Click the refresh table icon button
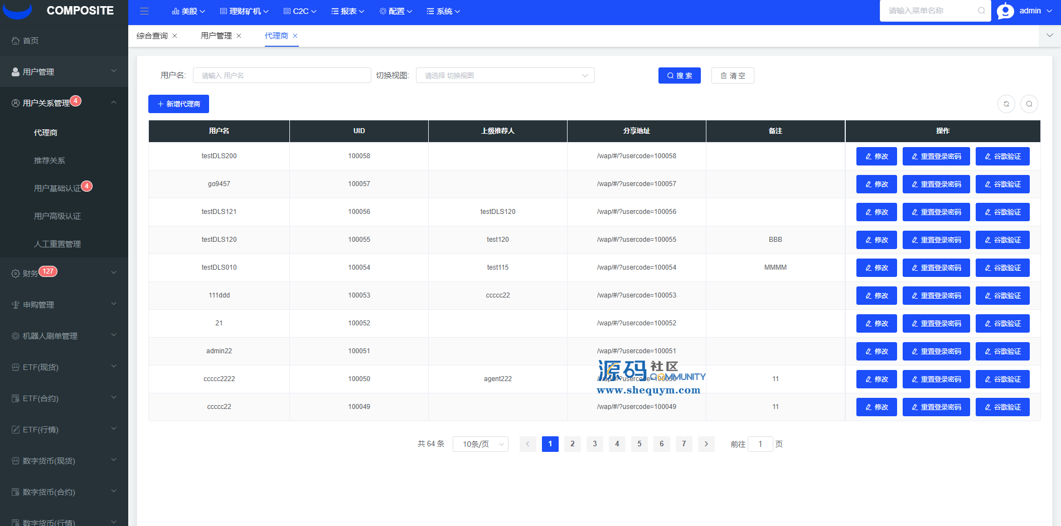Viewport: 1061px width, 526px height. click(1006, 104)
